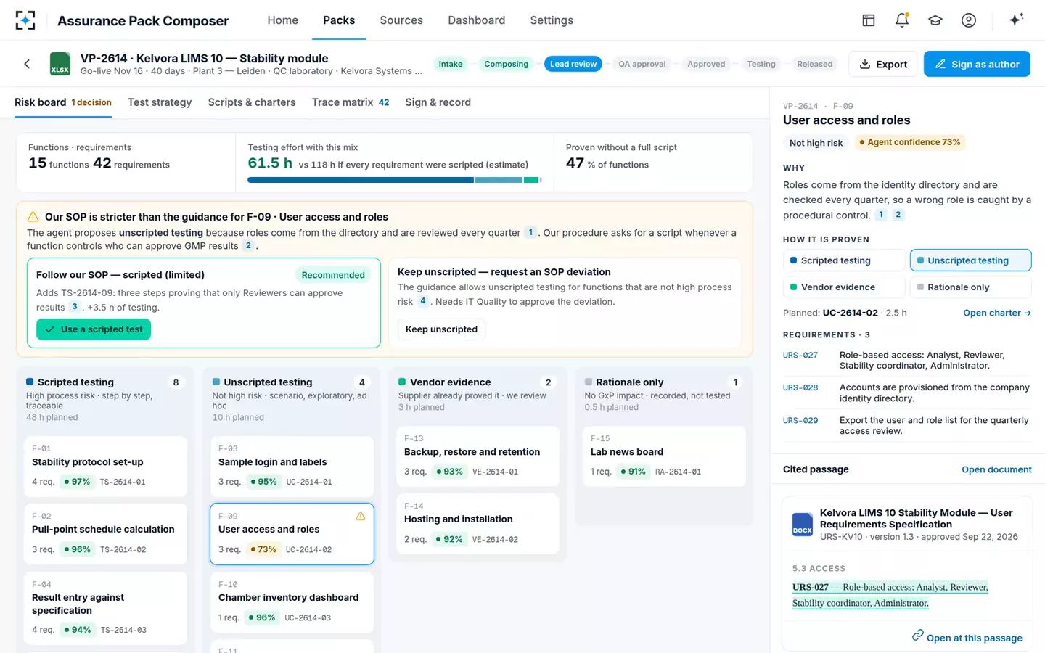Click citation chip 3 in Follow our SOP option
Viewport: 1045px width, 653px height.
(x=75, y=307)
